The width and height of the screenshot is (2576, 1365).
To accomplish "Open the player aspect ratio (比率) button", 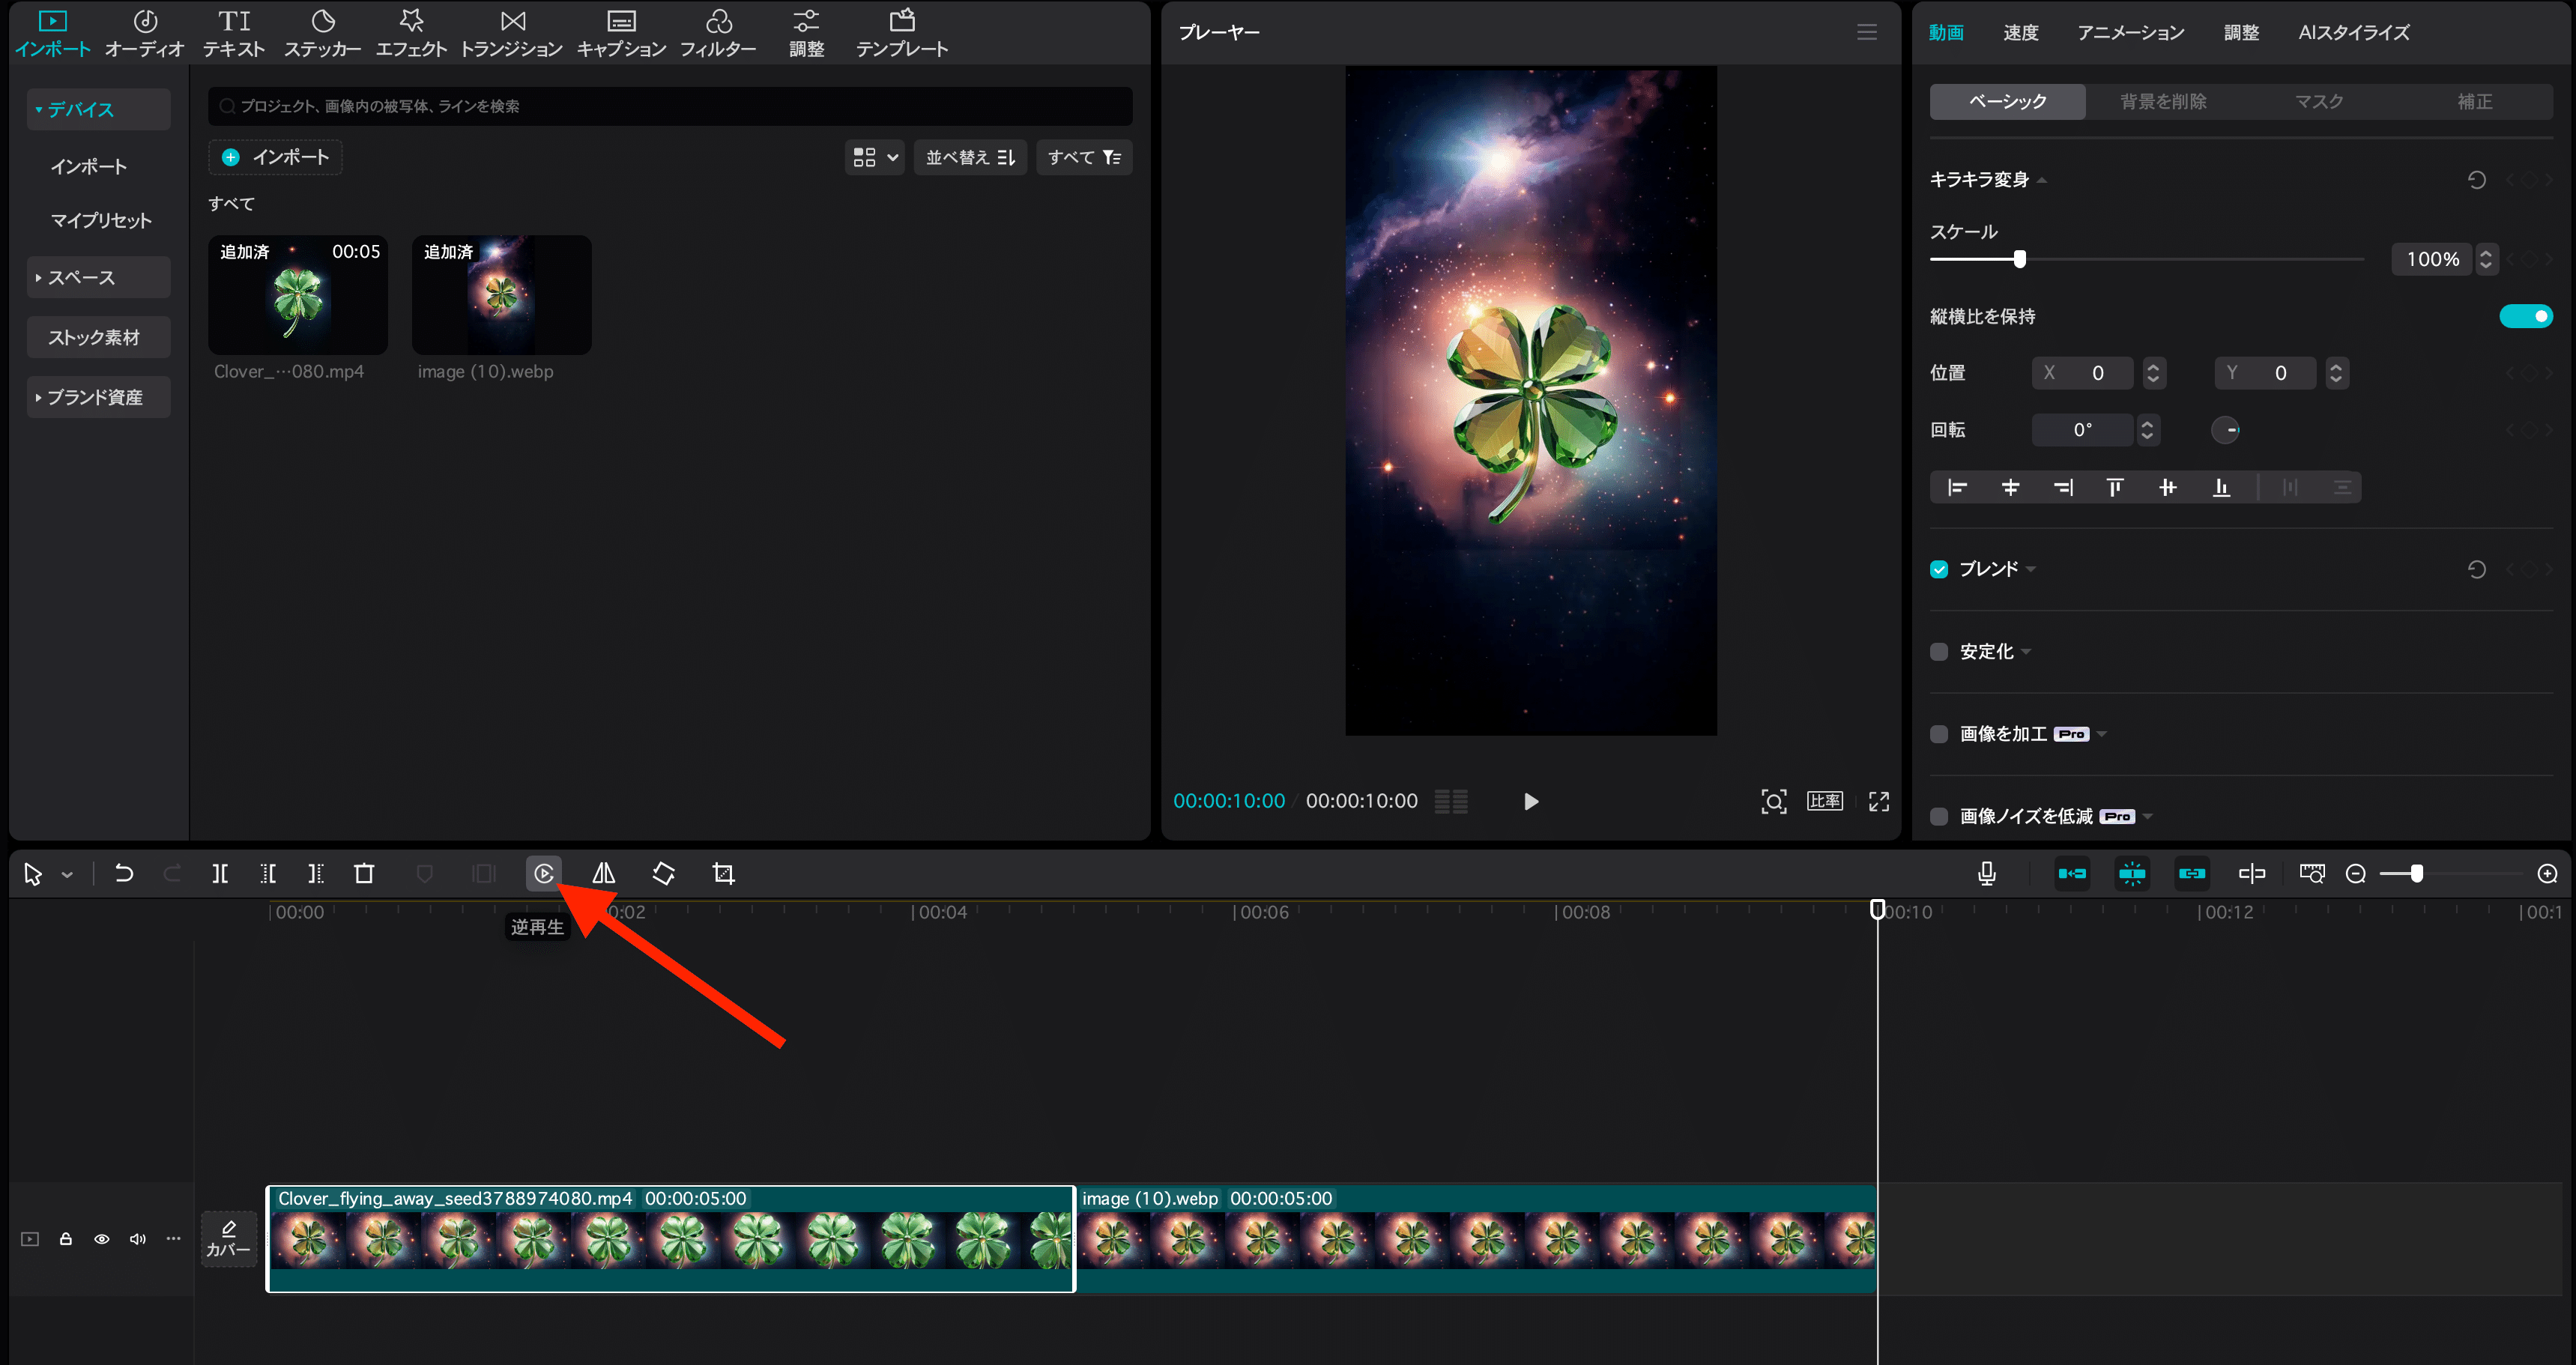I will click(x=1824, y=801).
